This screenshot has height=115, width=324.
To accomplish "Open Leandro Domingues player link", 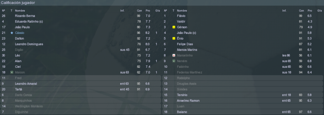I will click(x=29, y=44).
